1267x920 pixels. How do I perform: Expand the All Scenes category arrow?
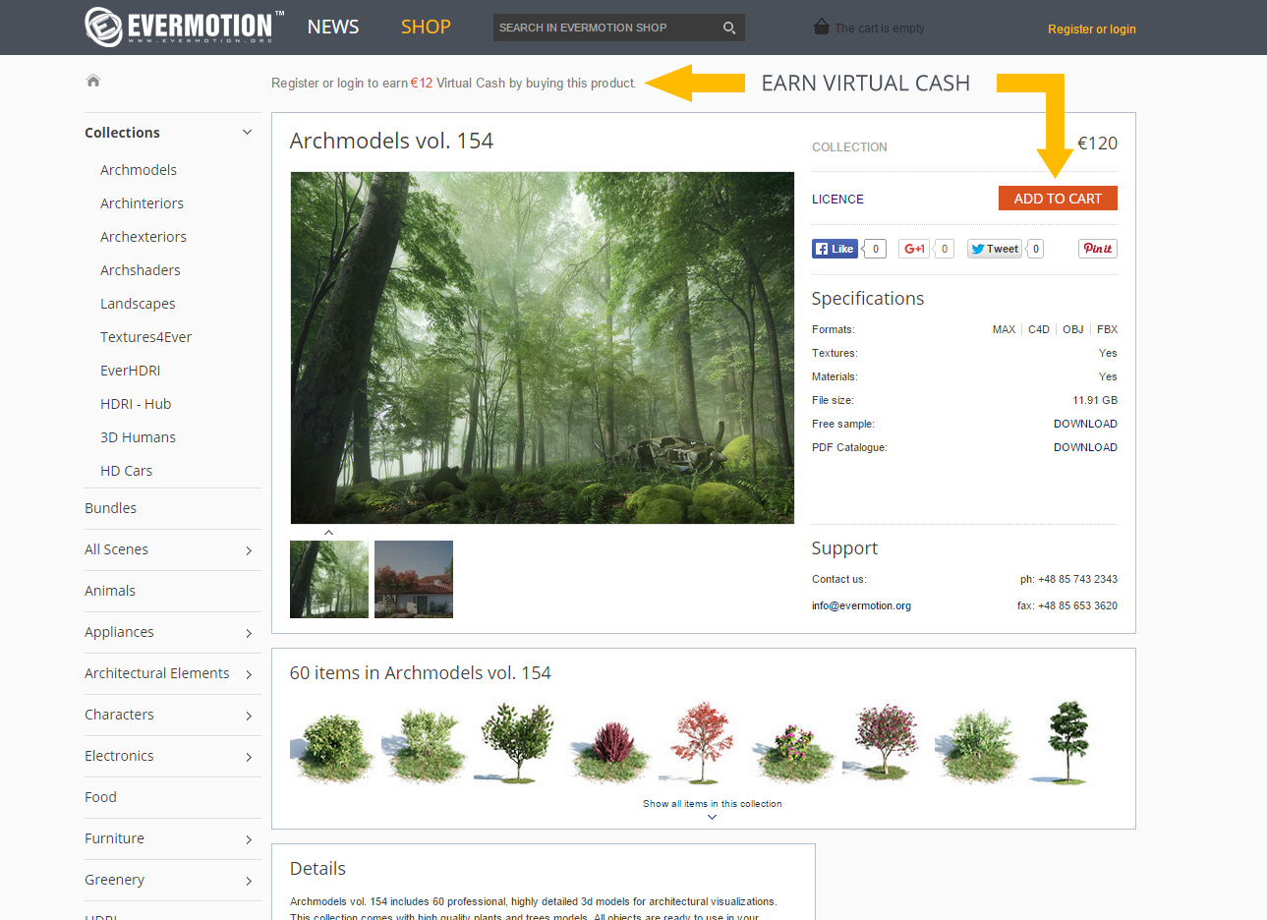click(x=249, y=550)
